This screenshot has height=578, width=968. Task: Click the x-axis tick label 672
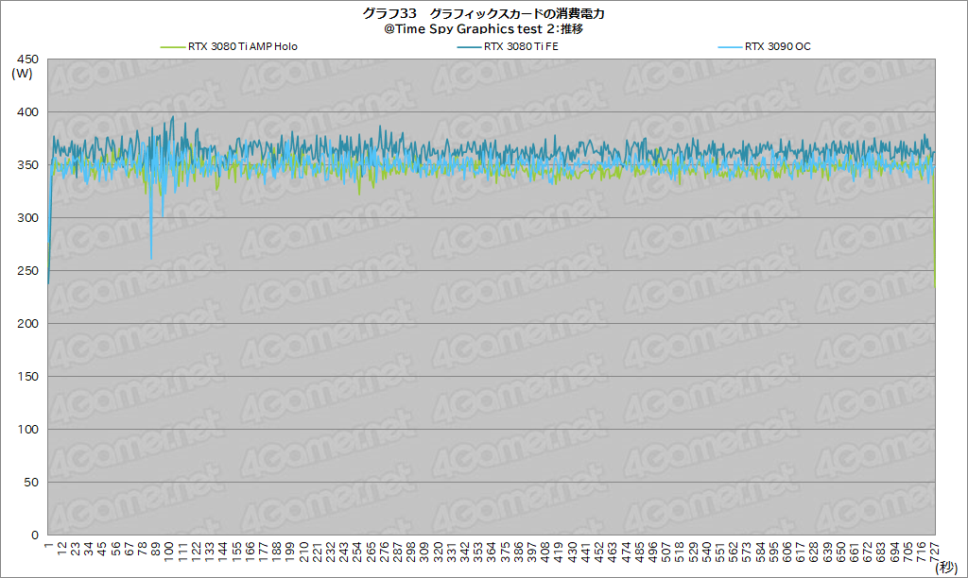[868, 552]
